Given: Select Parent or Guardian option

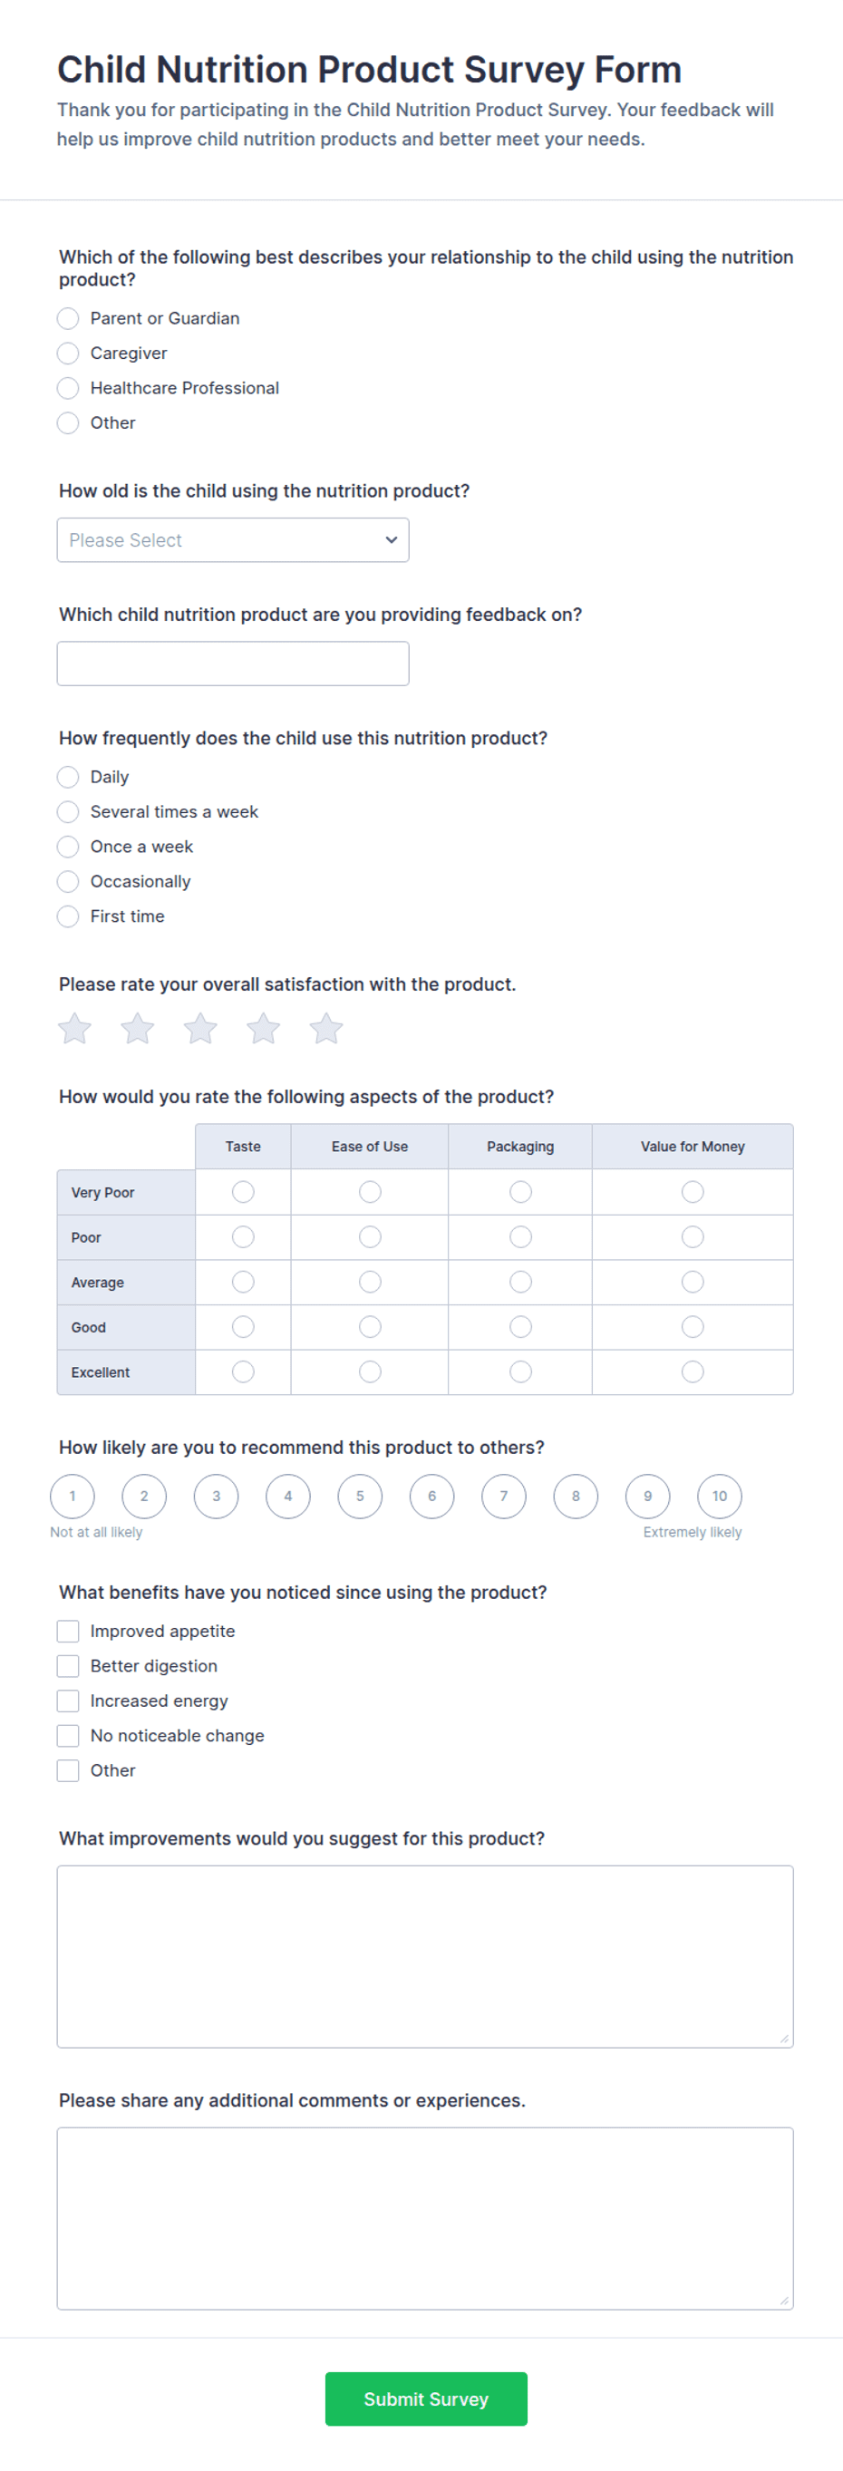Looking at the screenshot, I should coord(68,318).
